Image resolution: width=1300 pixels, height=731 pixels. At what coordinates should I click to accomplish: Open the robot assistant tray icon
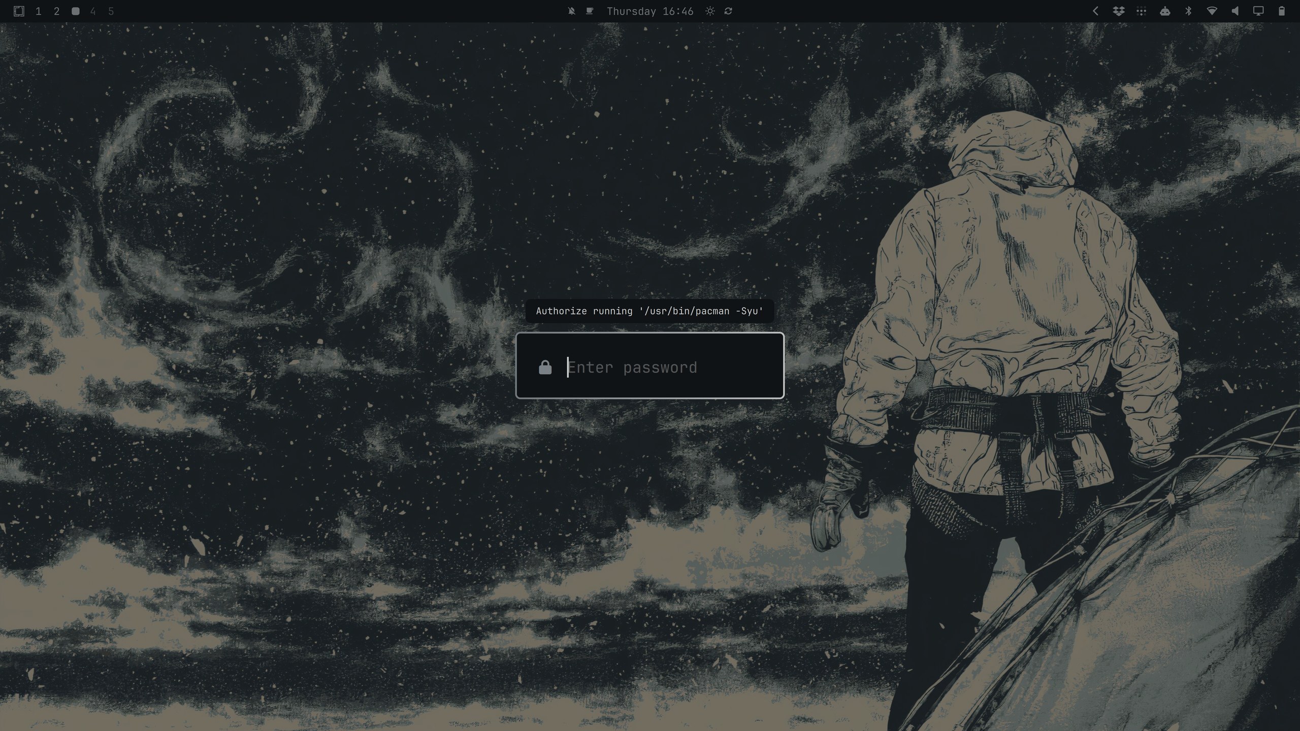1165,11
